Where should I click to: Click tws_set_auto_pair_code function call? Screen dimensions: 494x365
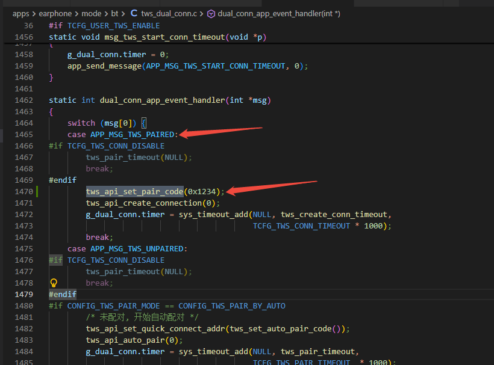point(281,329)
